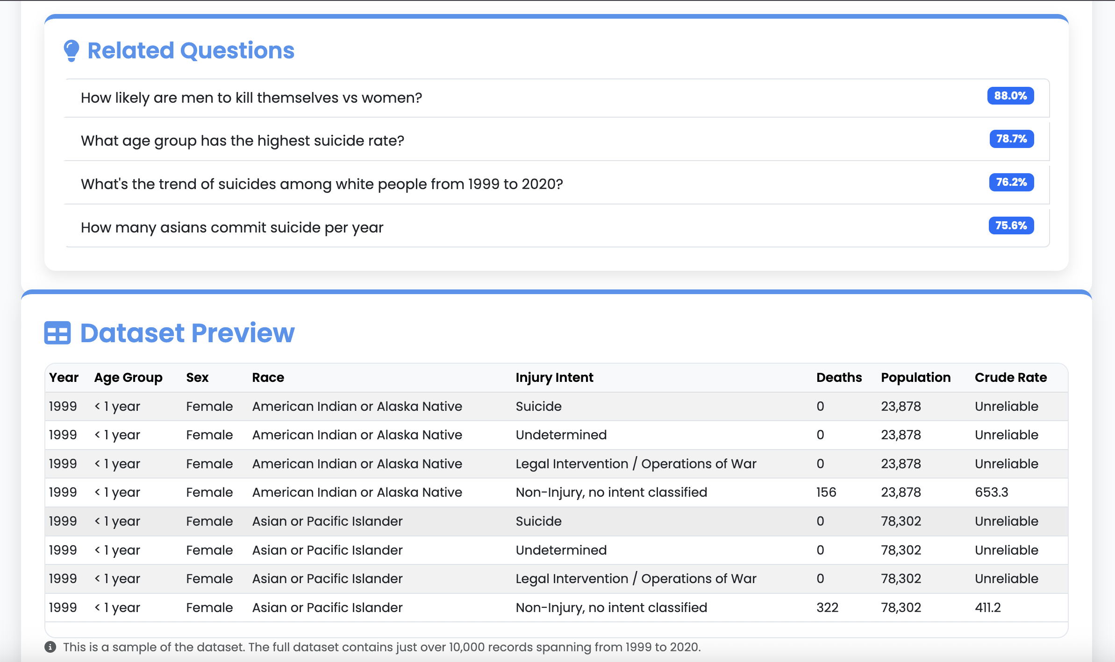Click the table grid icon beside Dataset Preview
Viewport: 1115px width, 662px height.
(x=57, y=333)
